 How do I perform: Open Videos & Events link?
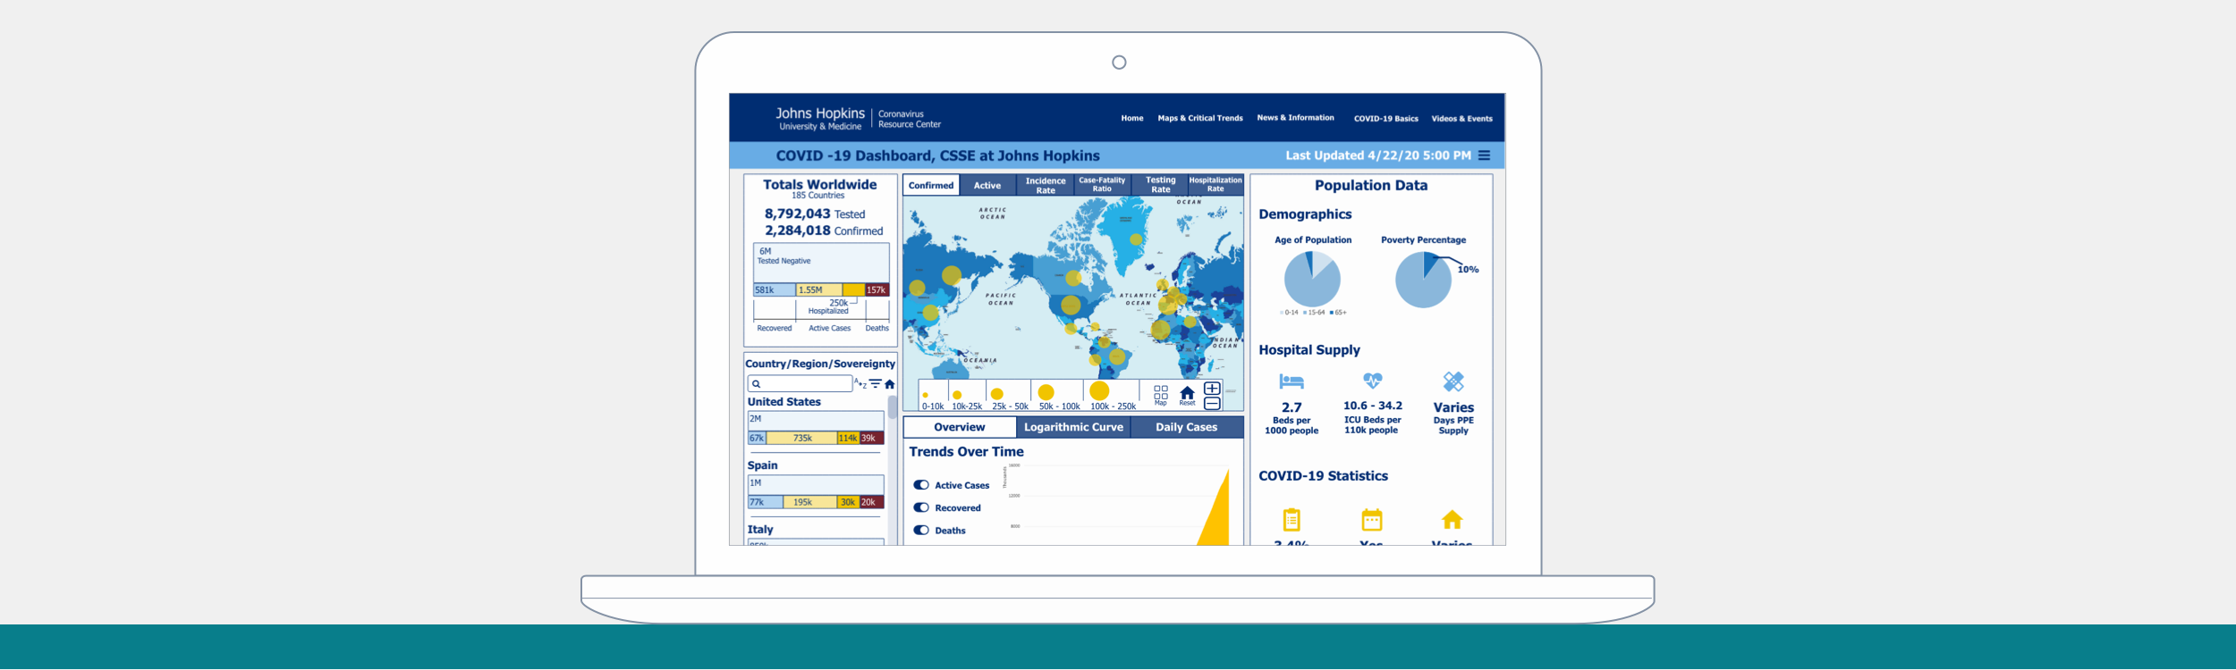pos(1461,118)
